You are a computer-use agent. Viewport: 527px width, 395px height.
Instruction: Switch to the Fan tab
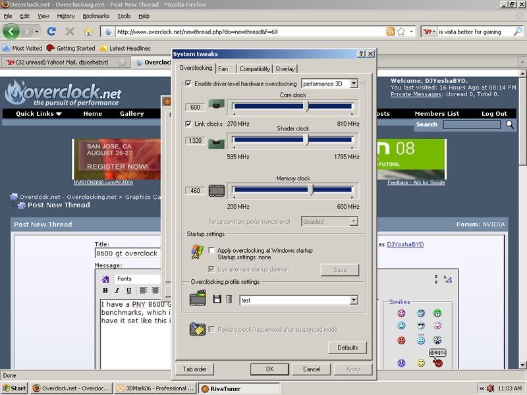[x=224, y=68]
